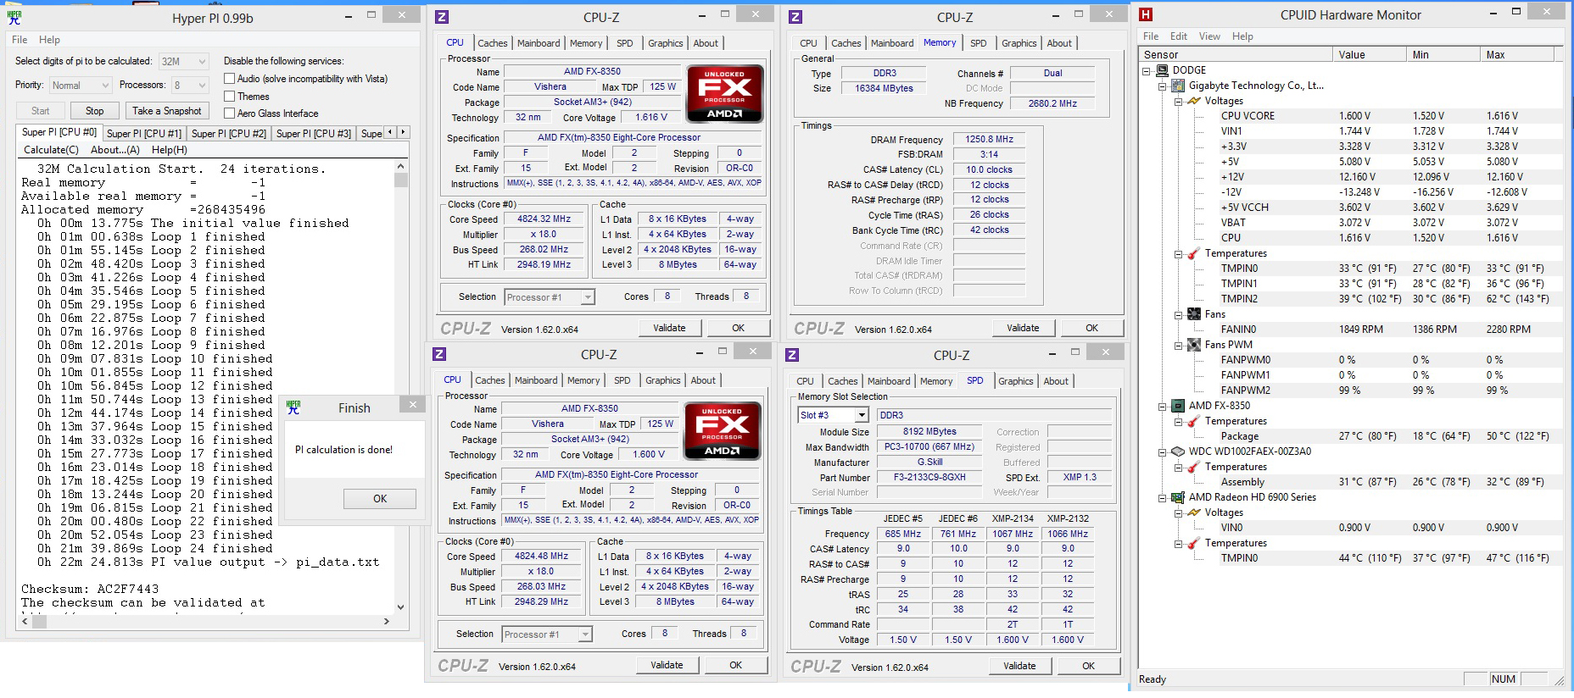Click the right tab-scroll arrow in Hyper PI
The image size is (1574, 698).
403,132
